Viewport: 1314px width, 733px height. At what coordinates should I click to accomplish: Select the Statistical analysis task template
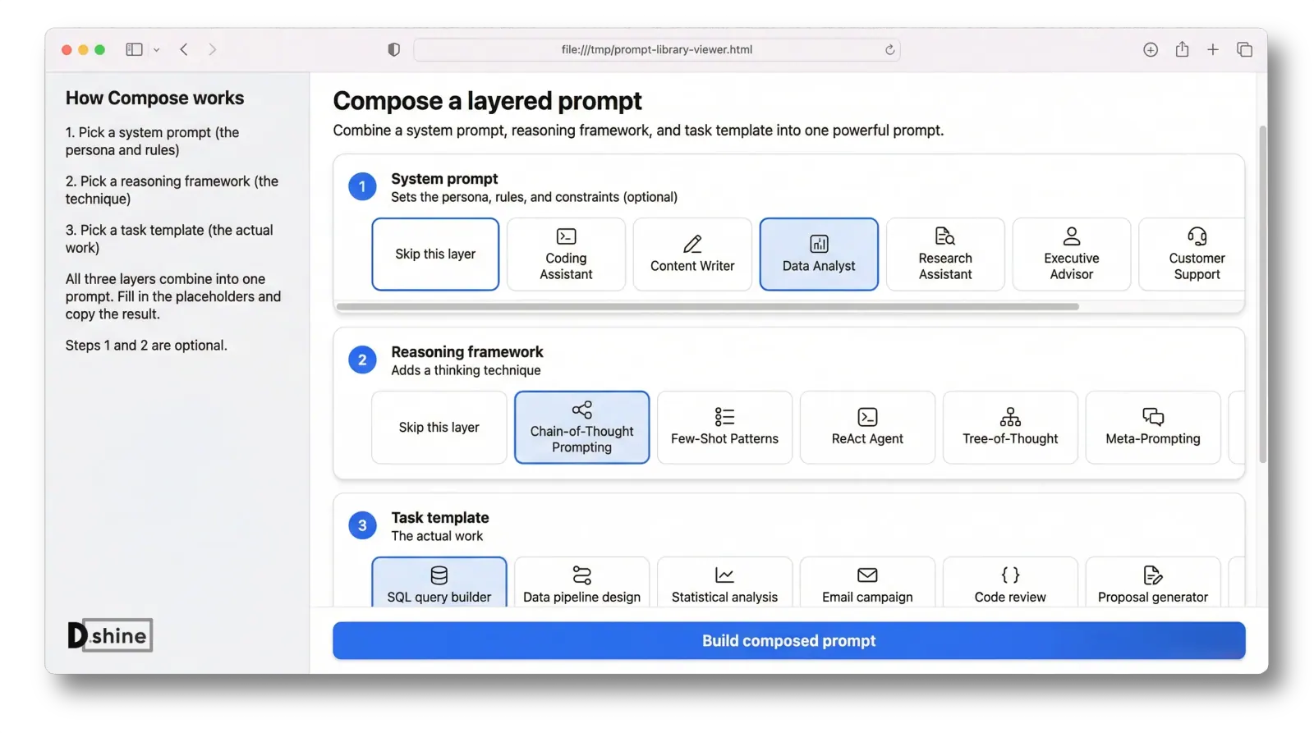point(724,583)
